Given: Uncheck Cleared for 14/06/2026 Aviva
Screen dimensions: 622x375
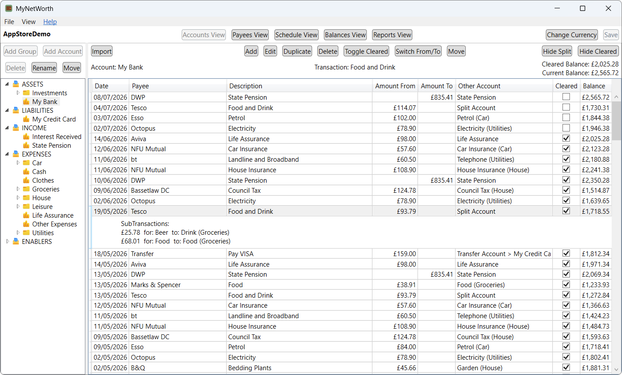Looking at the screenshot, I should point(566,139).
